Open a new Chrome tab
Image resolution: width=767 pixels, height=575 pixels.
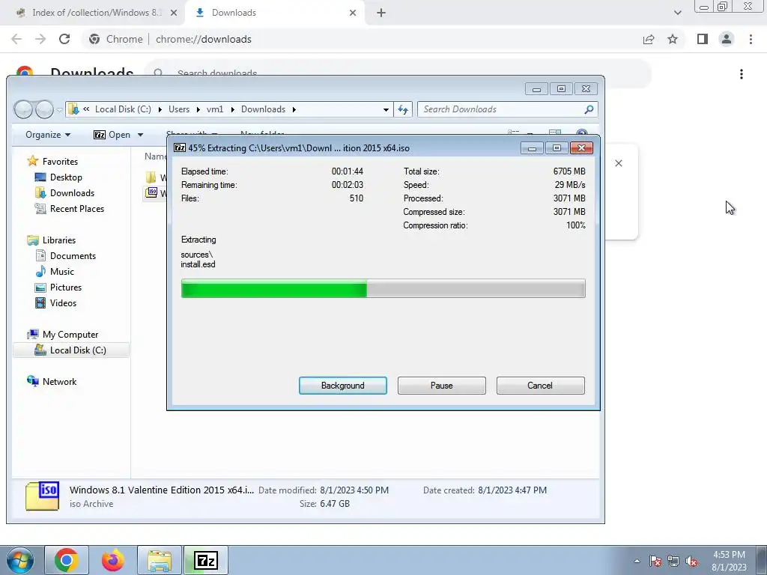tap(381, 13)
